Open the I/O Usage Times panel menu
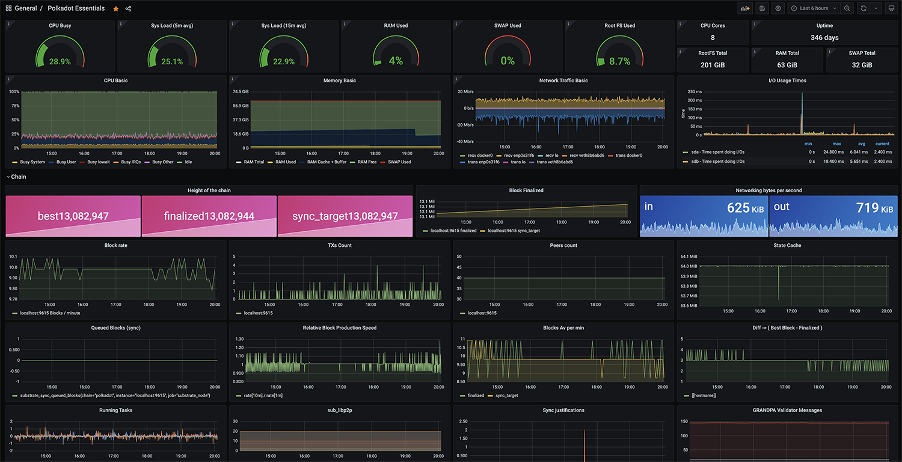The height and width of the screenshot is (462, 902). [x=787, y=80]
